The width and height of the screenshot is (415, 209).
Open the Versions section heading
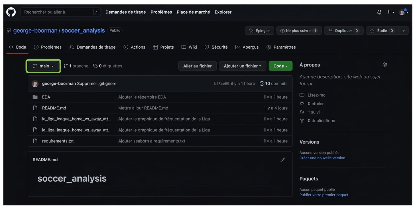310,142
